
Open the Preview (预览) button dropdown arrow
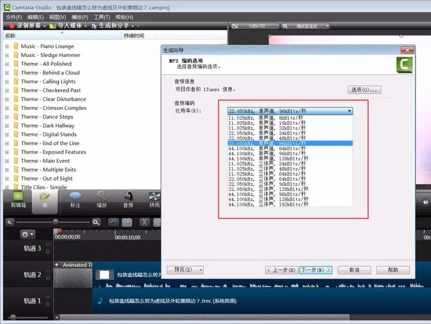(x=201, y=270)
